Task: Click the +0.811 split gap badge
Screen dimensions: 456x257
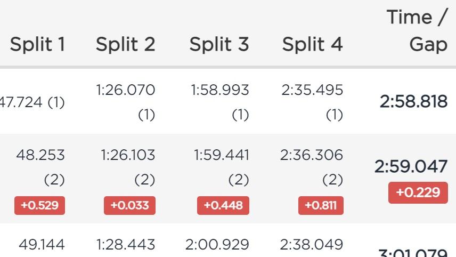Action: (x=321, y=205)
